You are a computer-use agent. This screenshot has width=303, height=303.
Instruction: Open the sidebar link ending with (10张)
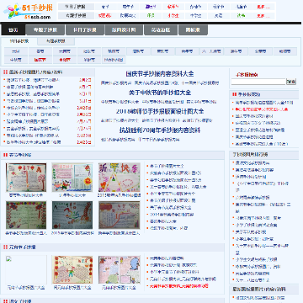pyautogui.click(x=262, y=144)
